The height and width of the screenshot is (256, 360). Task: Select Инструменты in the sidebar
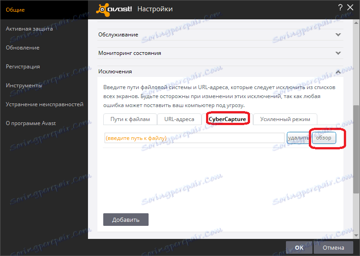pos(24,85)
